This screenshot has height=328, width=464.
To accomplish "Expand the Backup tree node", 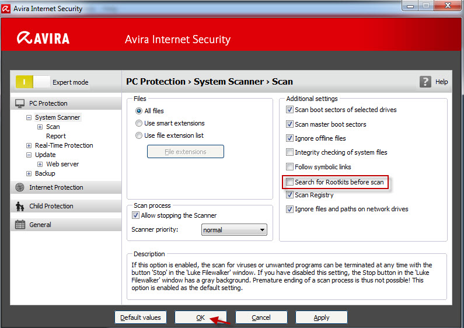I will point(29,173).
